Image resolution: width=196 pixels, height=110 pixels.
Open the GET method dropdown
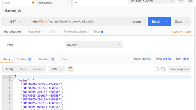[15, 22]
